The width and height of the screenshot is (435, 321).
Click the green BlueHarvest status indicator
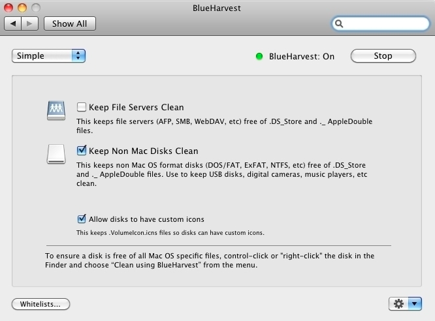tap(259, 57)
